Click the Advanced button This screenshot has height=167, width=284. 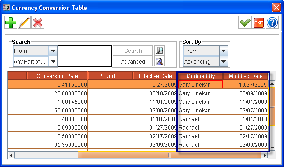click(x=133, y=61)
